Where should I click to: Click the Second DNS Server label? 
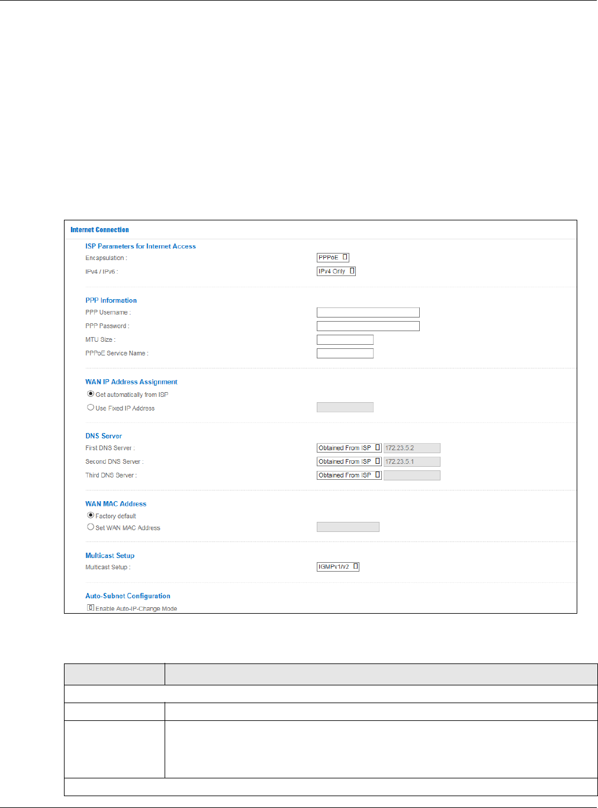(x=114, y=462)
